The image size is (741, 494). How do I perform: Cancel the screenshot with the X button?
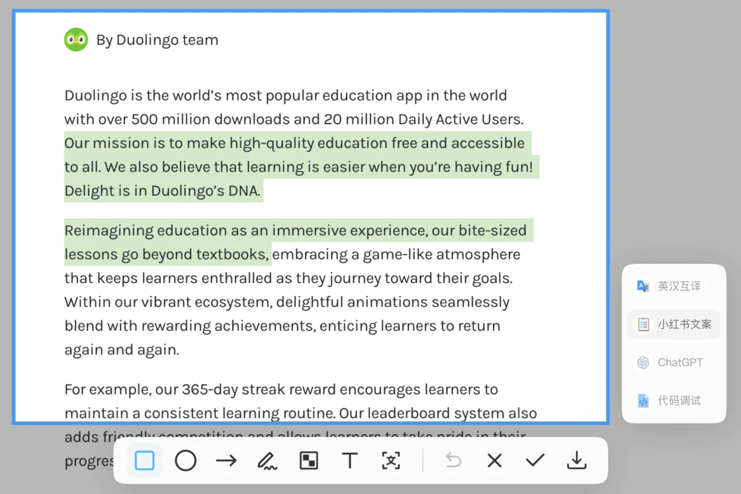tap(494, 460)
